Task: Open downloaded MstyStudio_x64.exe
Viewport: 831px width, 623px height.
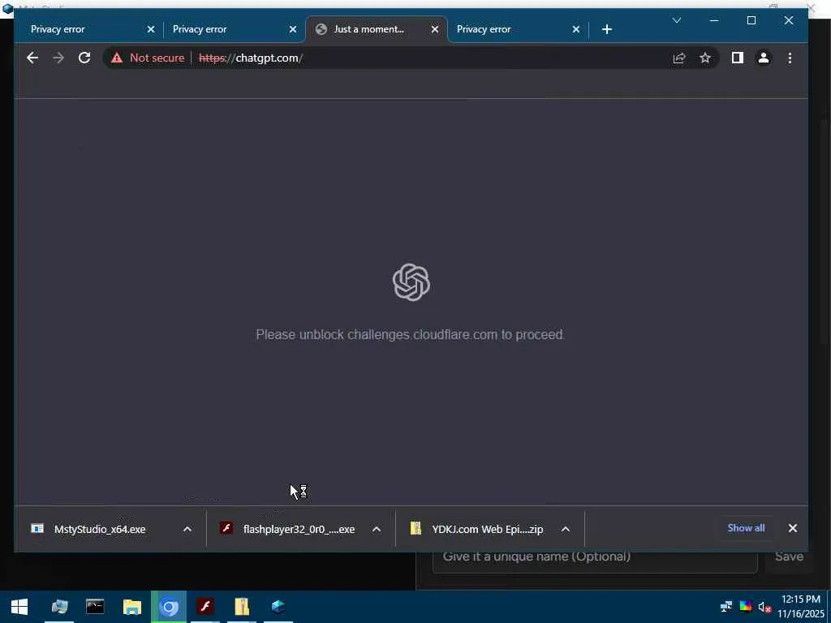Action: coord(99,529)
